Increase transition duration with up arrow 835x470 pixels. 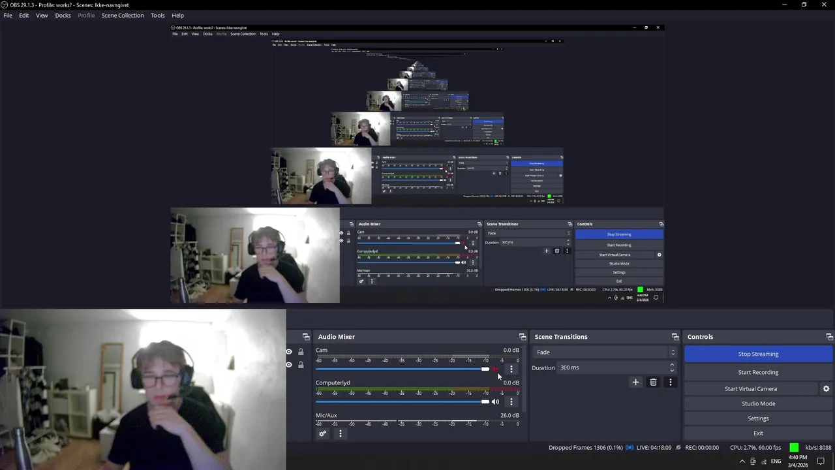pyautogui.click(x=672, y=365)
